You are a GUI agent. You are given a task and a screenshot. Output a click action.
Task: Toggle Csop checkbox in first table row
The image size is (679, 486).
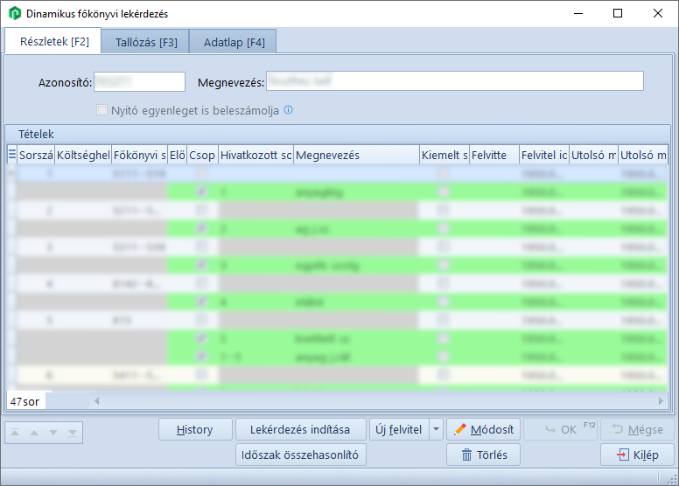[202, 173]
